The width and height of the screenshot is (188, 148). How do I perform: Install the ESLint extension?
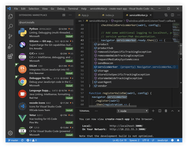coord(69,73)
